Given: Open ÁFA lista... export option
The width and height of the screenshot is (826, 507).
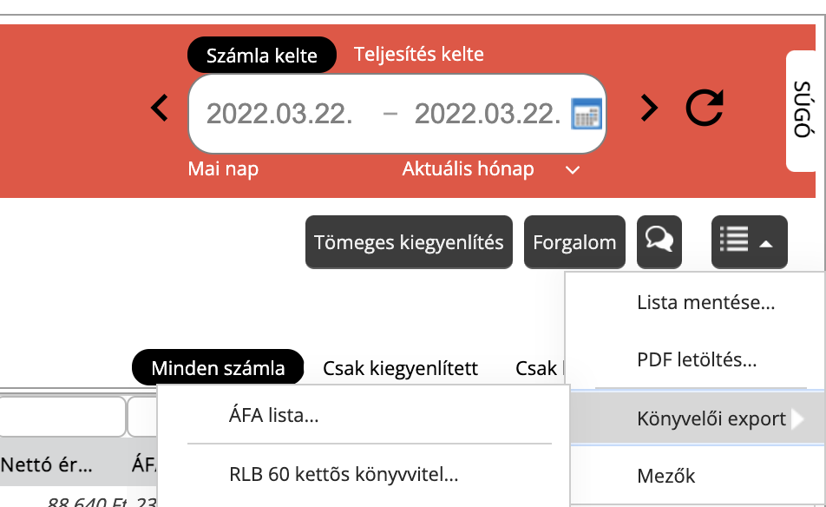Looking at the screenshot, I should pos(274,415).
